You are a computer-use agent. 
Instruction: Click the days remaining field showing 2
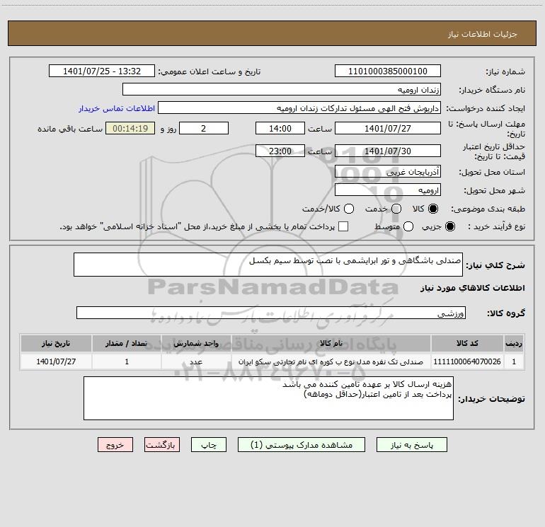[x=204, y=128]
